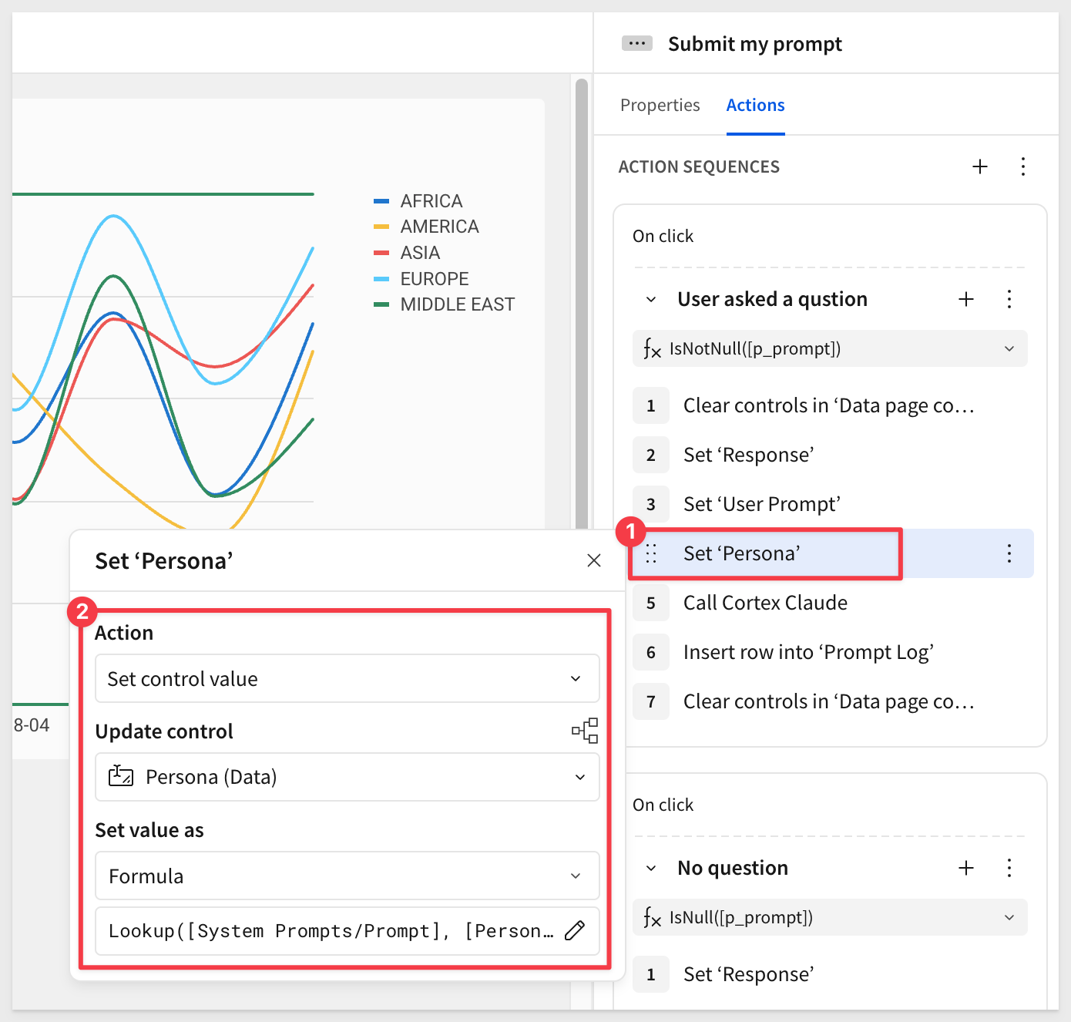Click the element options ellipsis beside Submit my prompt
The image size is (1071, 1022).
636,43
